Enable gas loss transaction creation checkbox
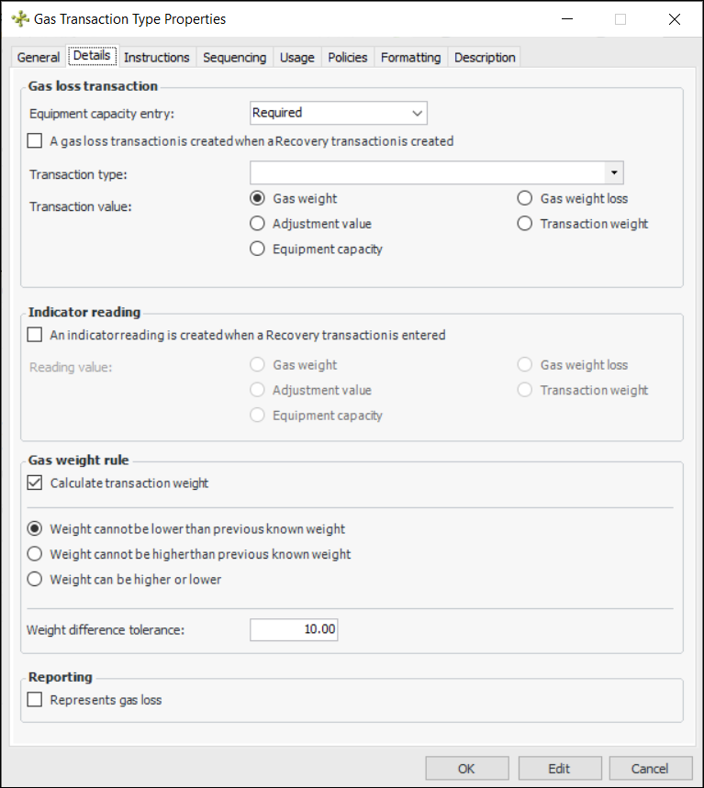 coord(35,141)
